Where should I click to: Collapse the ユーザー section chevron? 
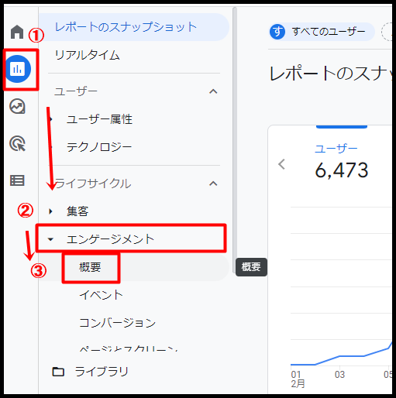[213, 91]
